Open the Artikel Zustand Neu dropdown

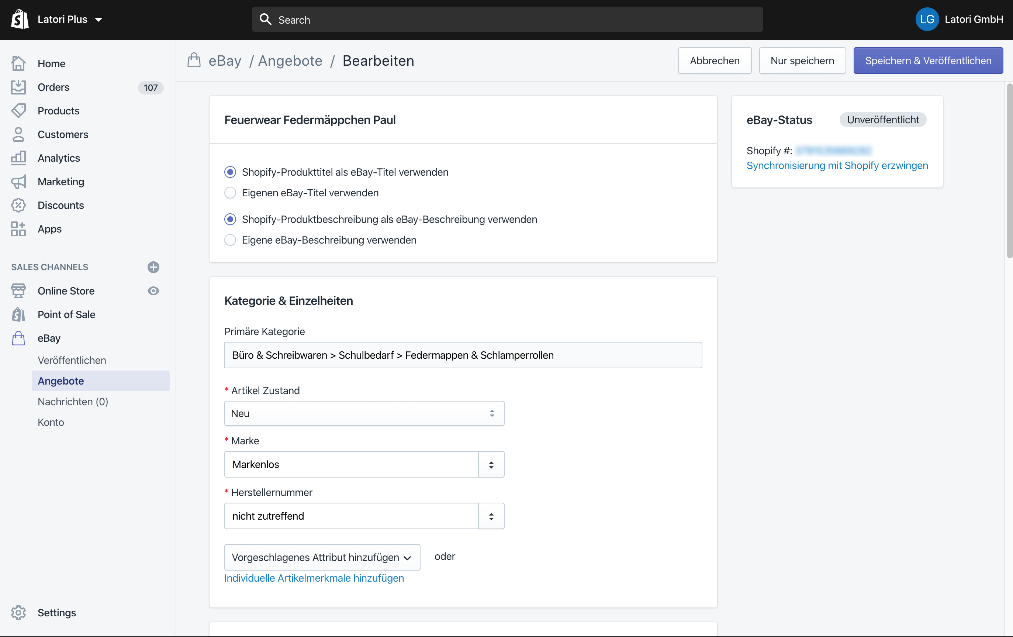pos(364,413)
